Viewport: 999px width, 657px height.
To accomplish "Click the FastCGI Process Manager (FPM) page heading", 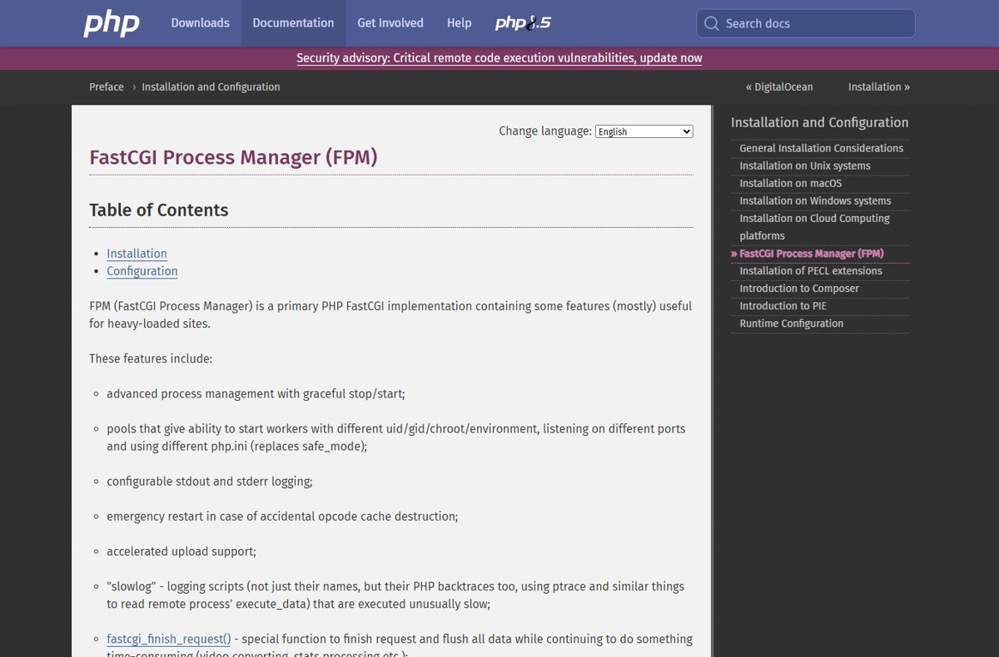I will [233, 157].
